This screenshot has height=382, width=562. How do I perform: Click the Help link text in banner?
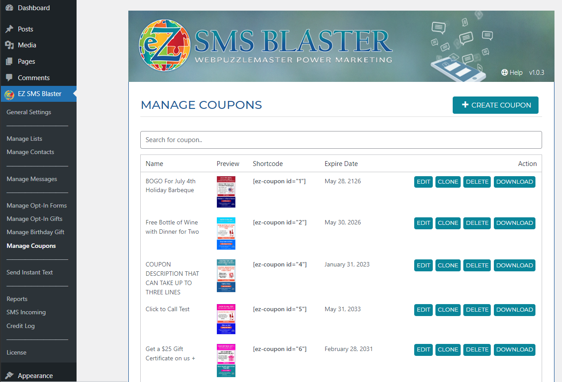(516, 73)
